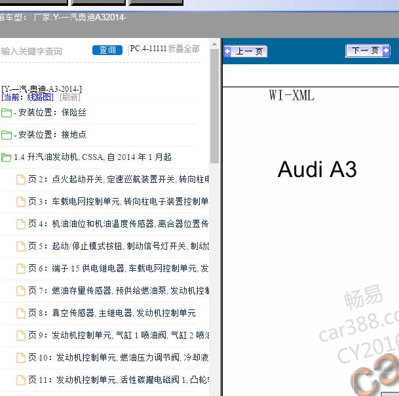Open 页 6：端子 15 供电继电器 entry
Screen dimensions: 399x396
pos(119,268)
